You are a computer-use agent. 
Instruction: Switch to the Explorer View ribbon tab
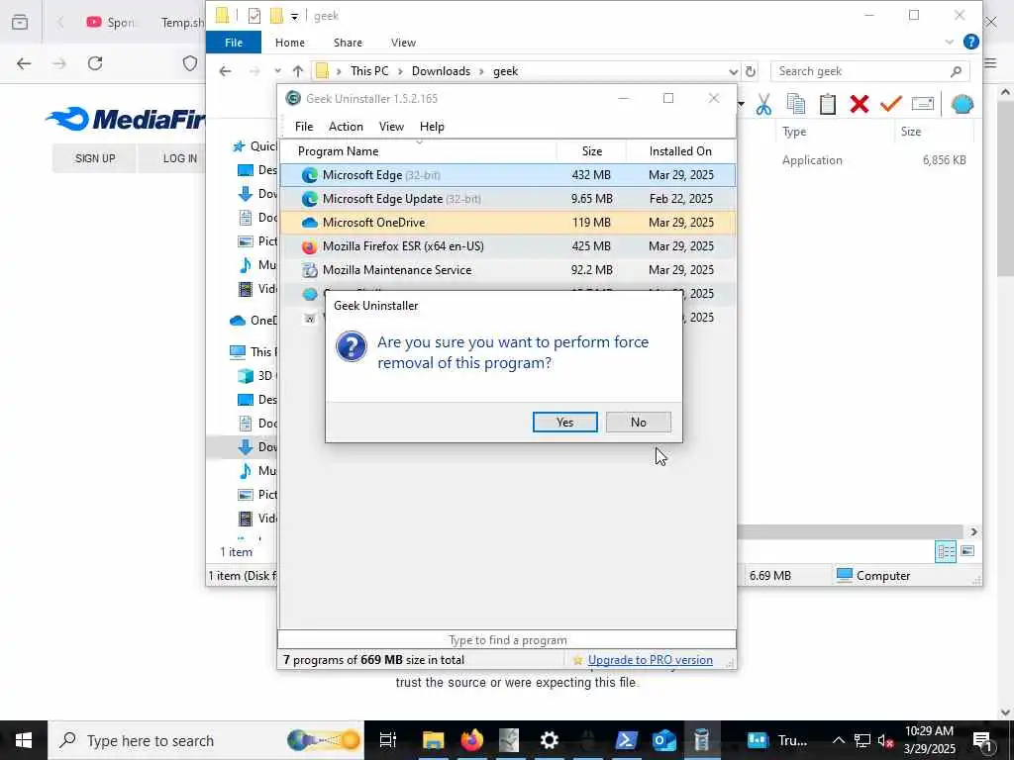tap(403, 43)
